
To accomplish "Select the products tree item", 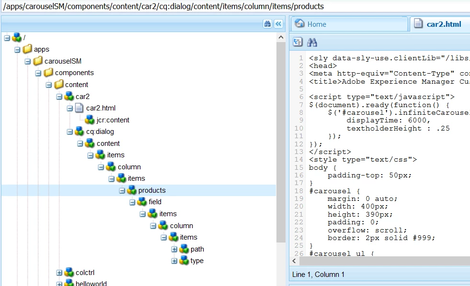I will click(152, 190).
